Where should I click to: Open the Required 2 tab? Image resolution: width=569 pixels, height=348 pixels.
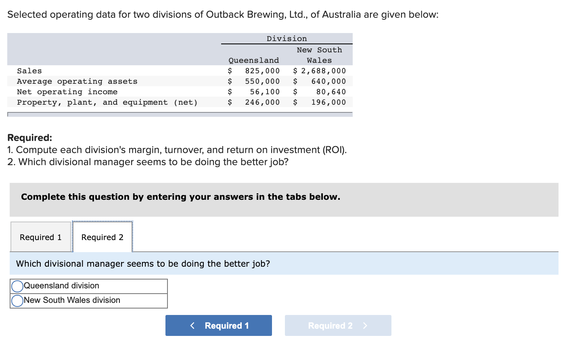103,237
